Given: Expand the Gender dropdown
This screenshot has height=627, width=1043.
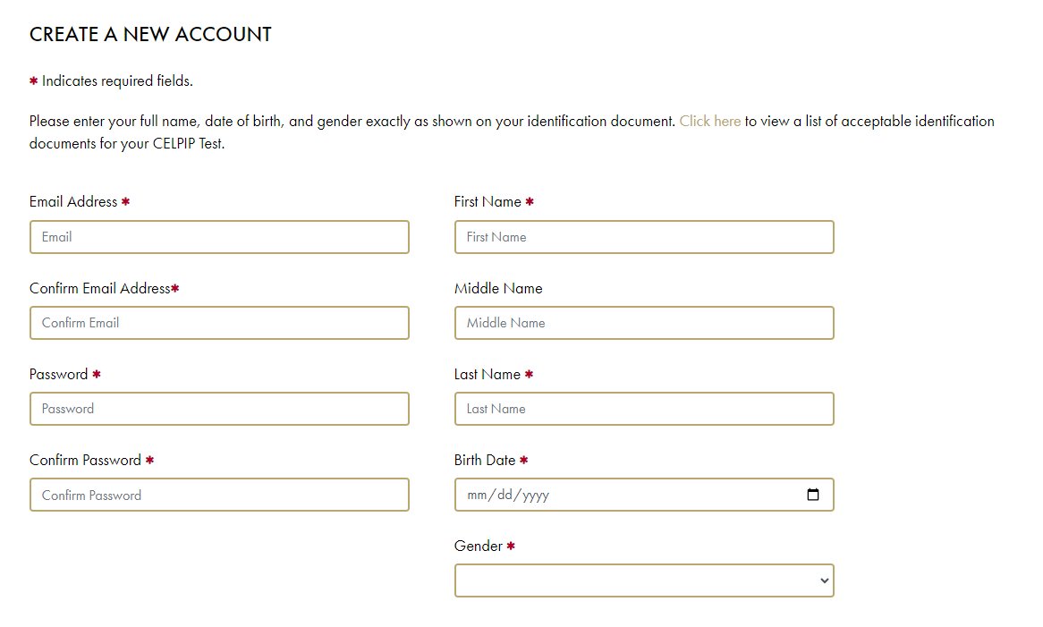Looking at the screenshot, I should [x=644, y=580].
